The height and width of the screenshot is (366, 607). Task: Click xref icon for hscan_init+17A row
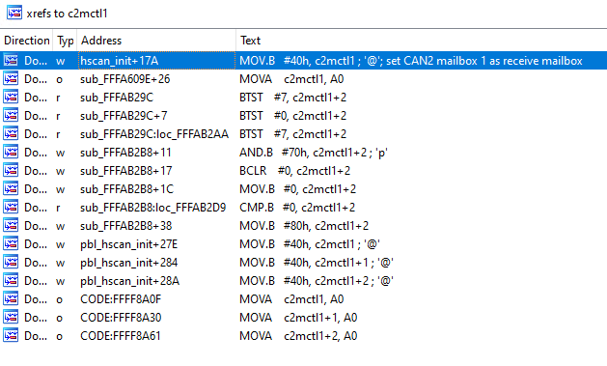point(11,61)
